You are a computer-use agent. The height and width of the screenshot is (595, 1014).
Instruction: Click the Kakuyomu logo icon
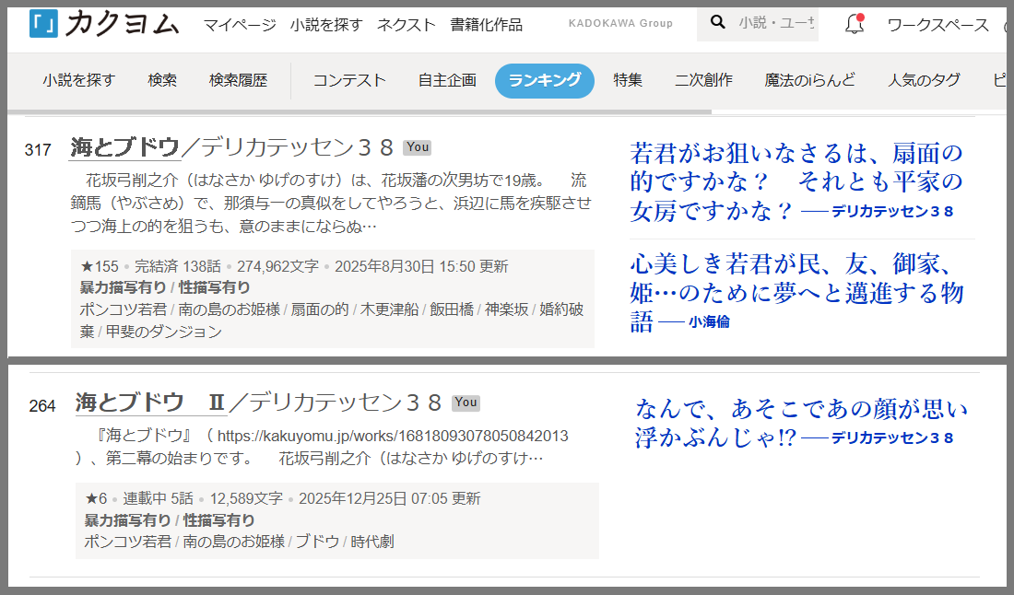(43, 24)
